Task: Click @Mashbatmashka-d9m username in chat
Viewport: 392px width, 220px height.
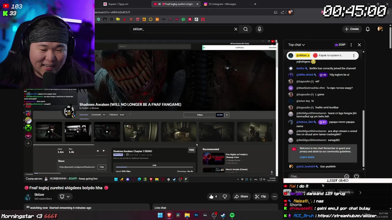Action: [311, 88]
